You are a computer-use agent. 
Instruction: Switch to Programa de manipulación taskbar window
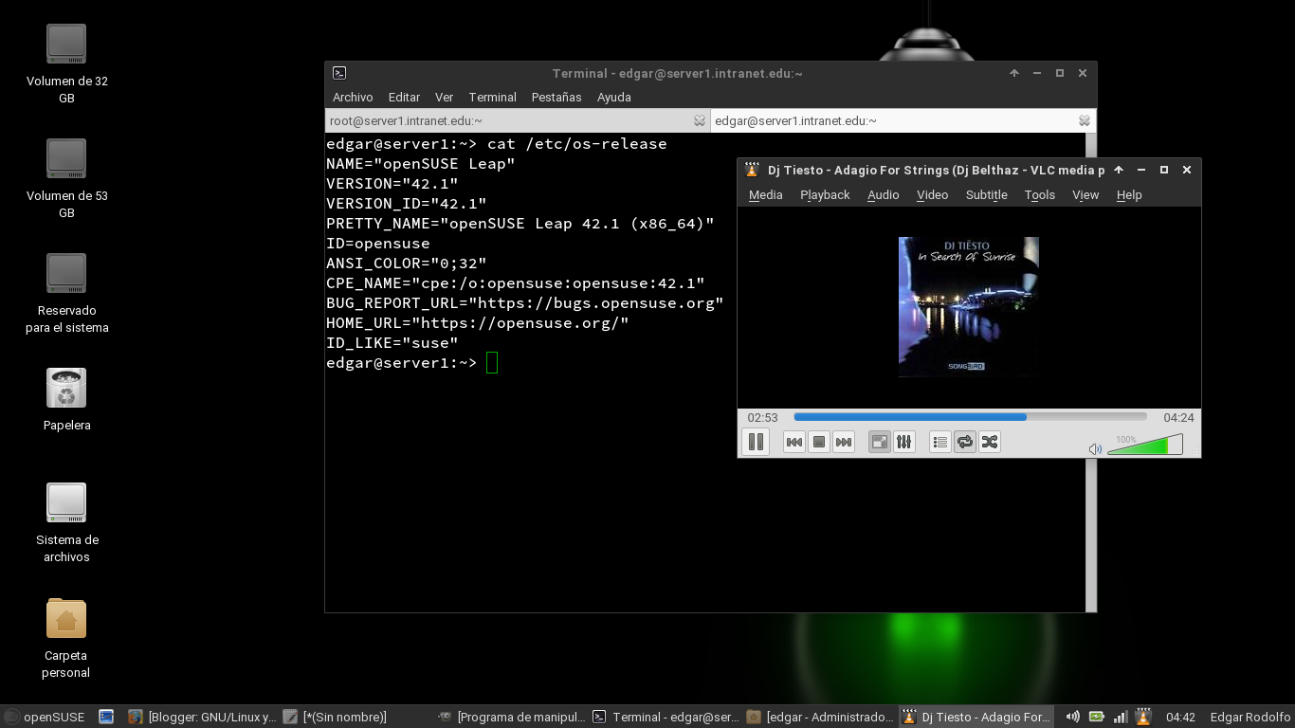[x=511, y=718]
